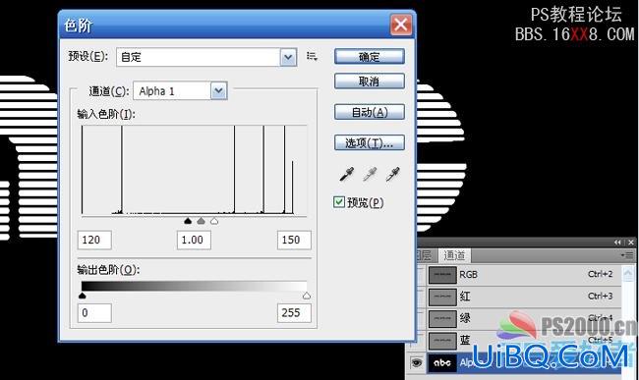The width and height of the screenshot is (639, 380).
Task: Switch to the Layers tab
Action: [x=426, y=255]
